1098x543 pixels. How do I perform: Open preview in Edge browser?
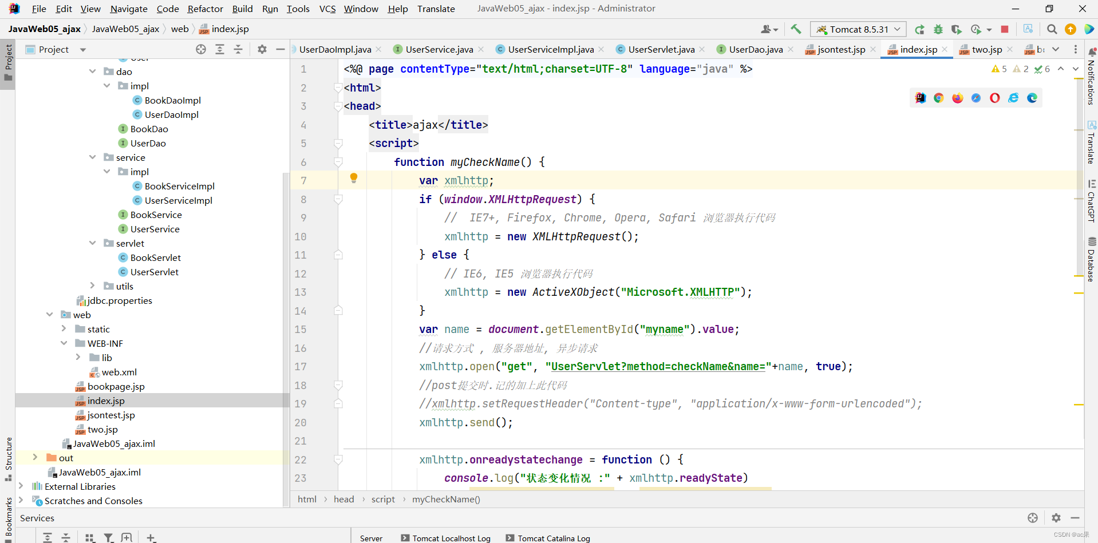click(1032, 98)
